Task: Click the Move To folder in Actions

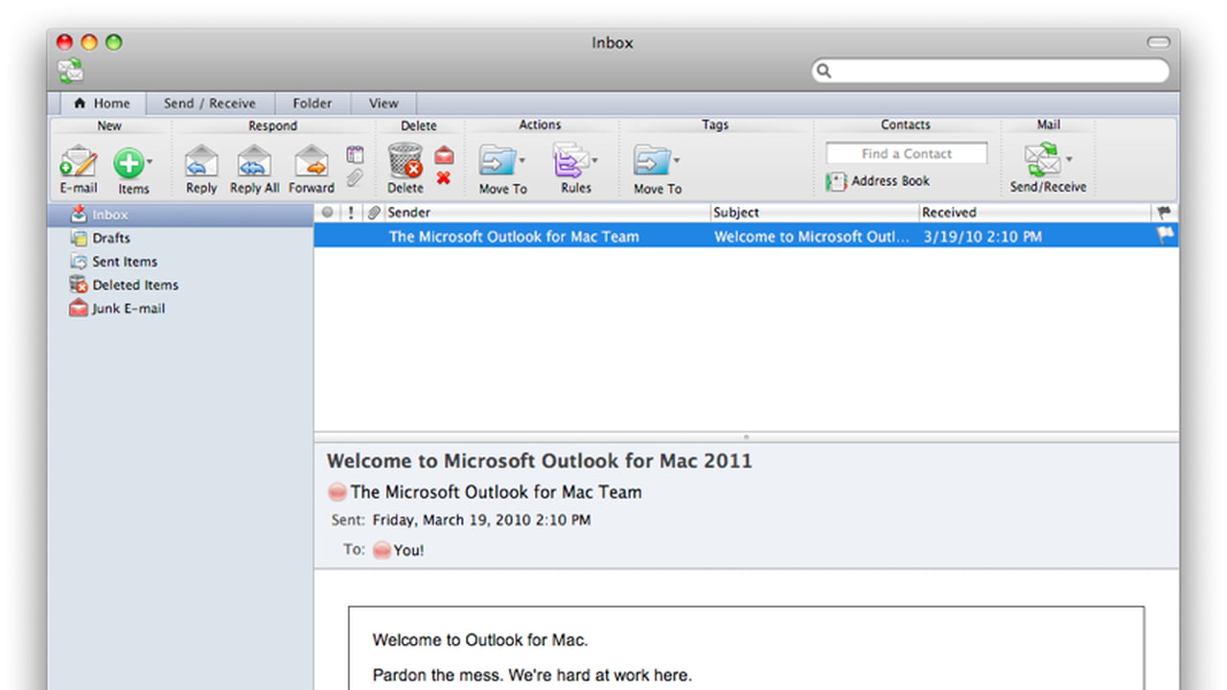Action: pos(498,161)
